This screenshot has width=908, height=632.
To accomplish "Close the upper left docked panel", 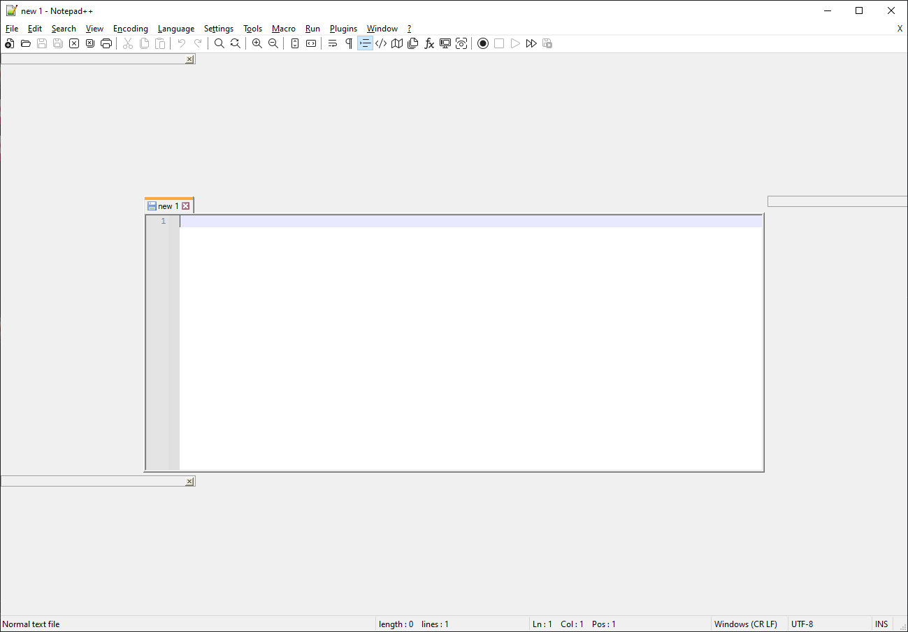I will tap(189, 60).
